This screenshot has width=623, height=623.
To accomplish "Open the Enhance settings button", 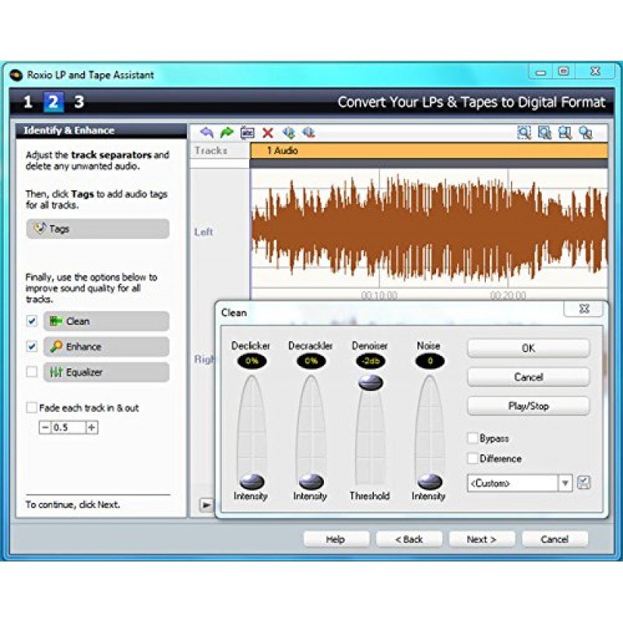I will tap(107, 347).
